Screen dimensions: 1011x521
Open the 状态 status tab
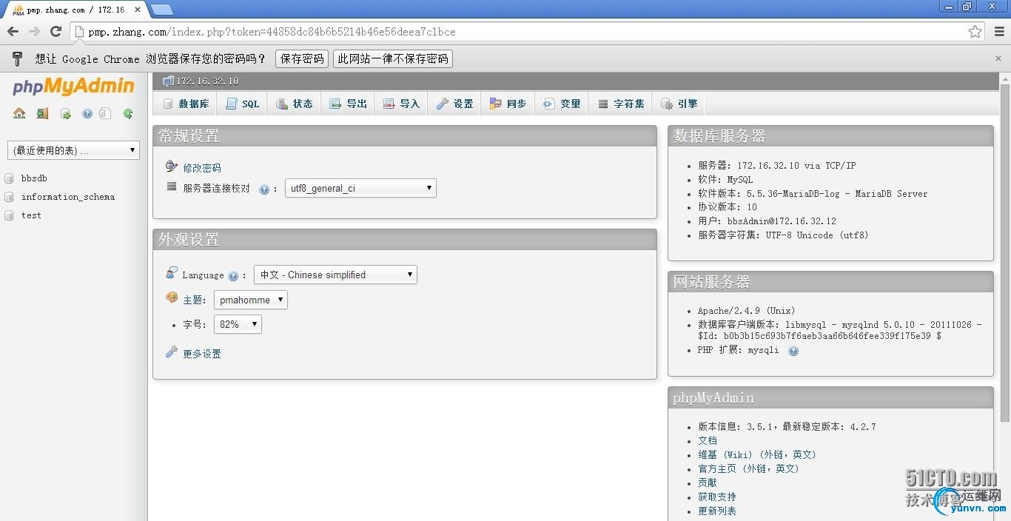(294, 104)
